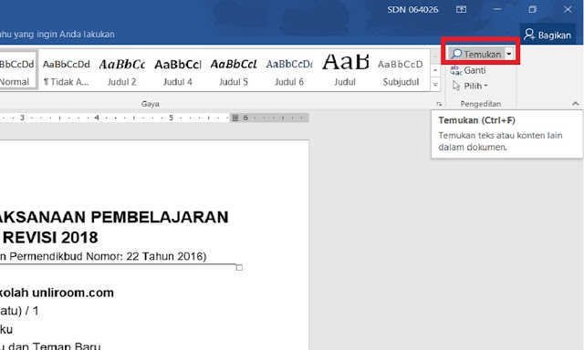Click the text box resize handle
584x350 pixels.
239,267
